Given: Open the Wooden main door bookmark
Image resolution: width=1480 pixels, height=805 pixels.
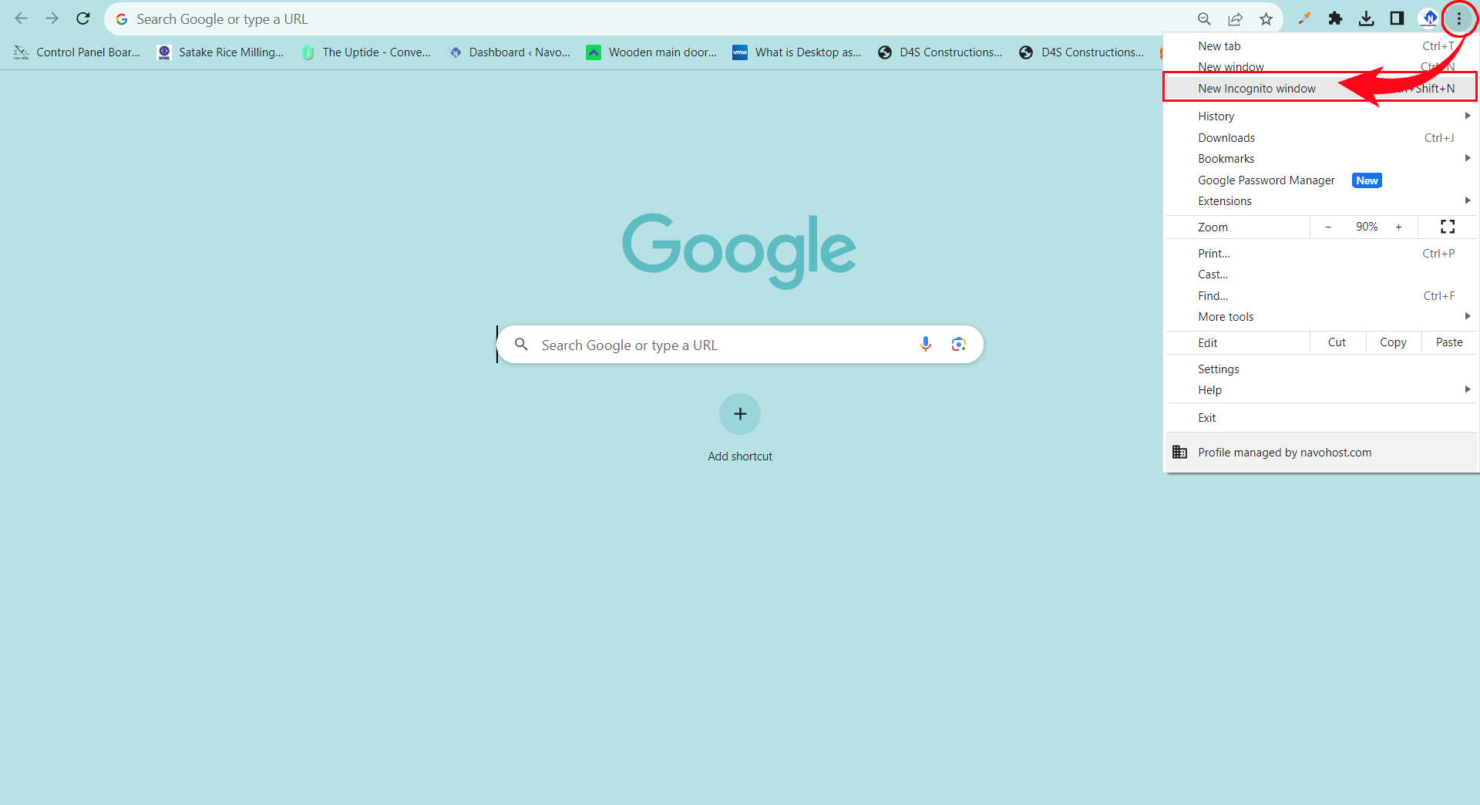Looking at the screenshot, I should pos(652,52).
